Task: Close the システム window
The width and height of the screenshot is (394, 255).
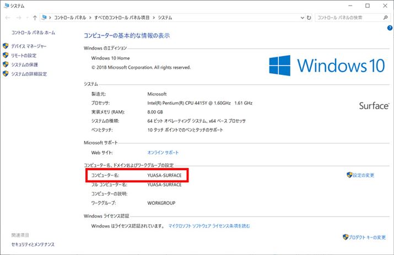Action: click(385, 6)
